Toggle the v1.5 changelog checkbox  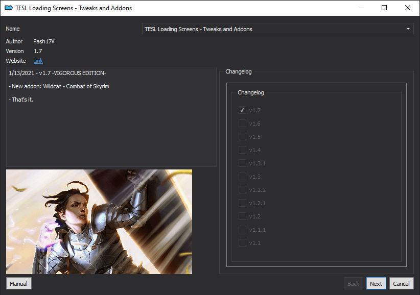coord(242,136)
